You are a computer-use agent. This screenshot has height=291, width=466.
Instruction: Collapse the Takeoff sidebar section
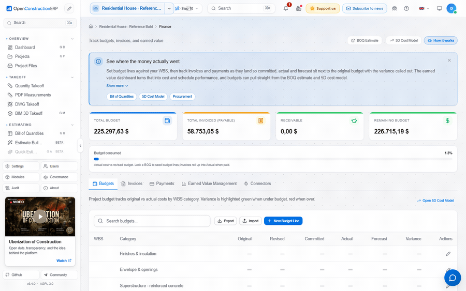click(x=72, y=77)
